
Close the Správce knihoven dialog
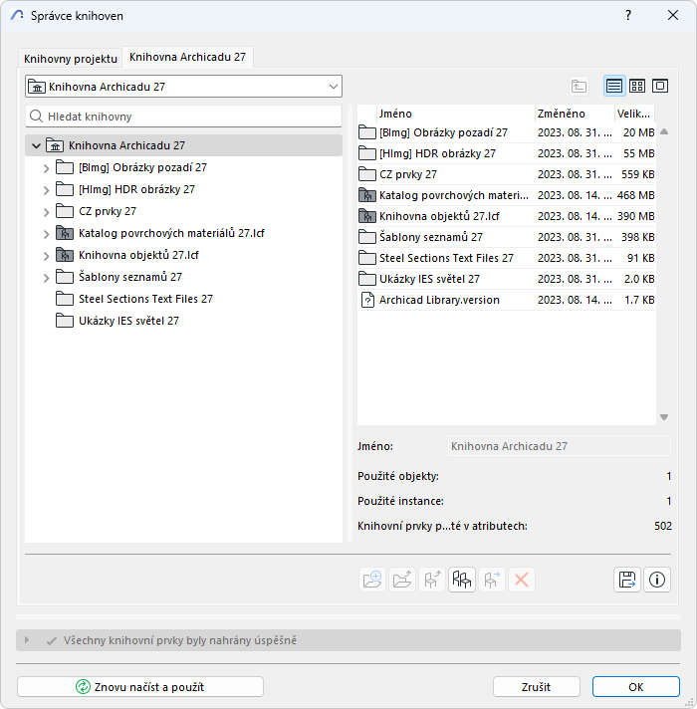tap(673, 15)
